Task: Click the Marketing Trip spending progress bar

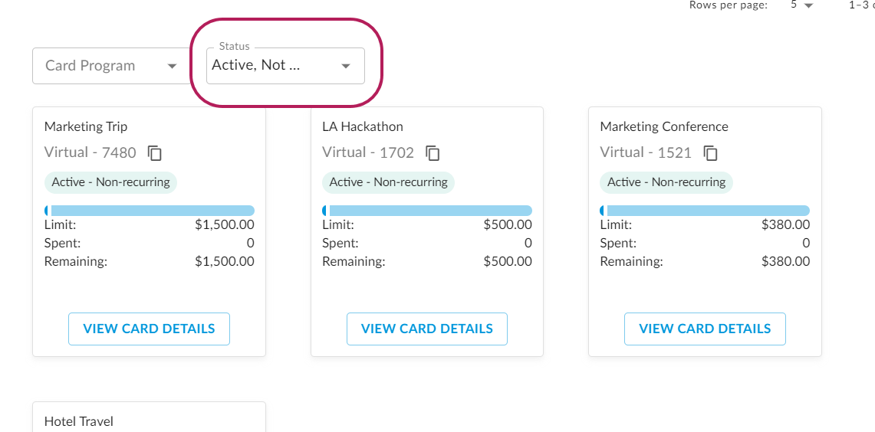Action: (150, 211)
